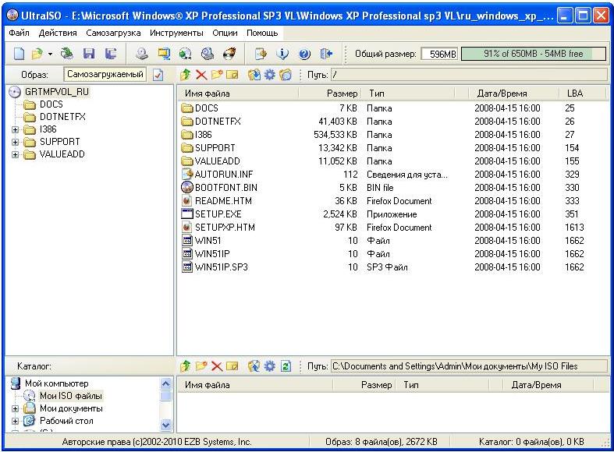Click the Up folder icon in image toolbar
Screen dimensions: 614x452
(x=186, y=74)
